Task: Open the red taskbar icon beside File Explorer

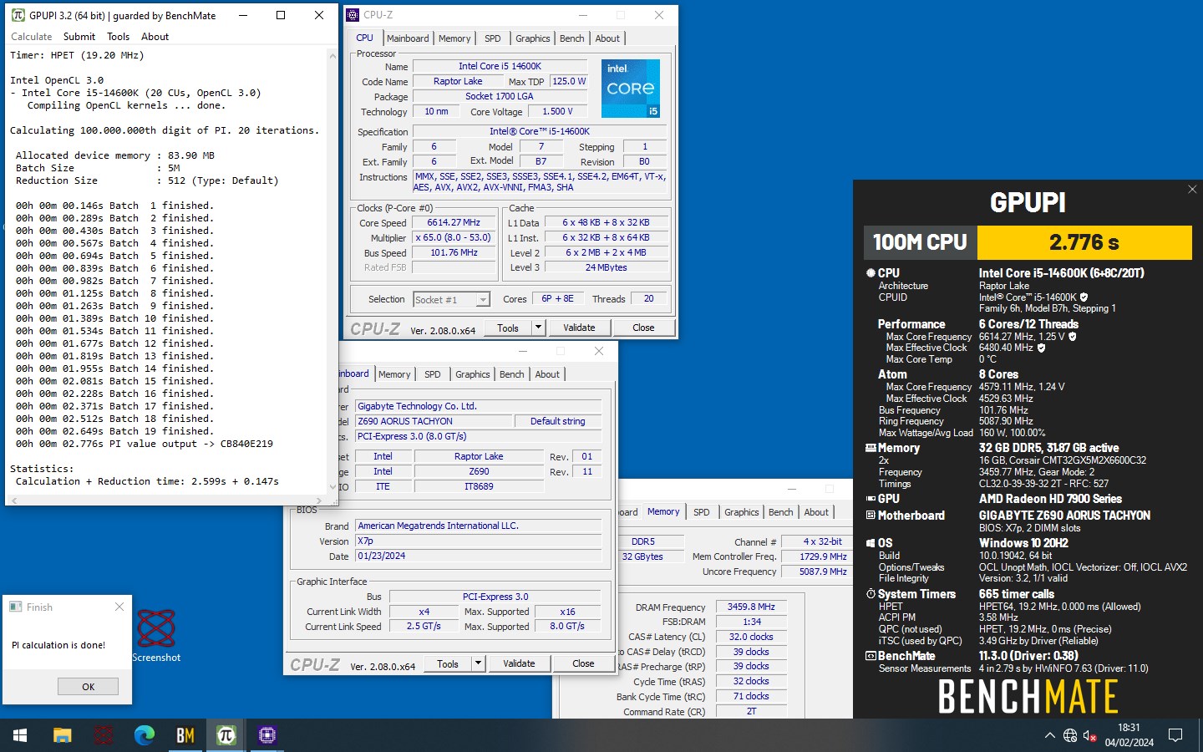Action: [x=104, y=735]
